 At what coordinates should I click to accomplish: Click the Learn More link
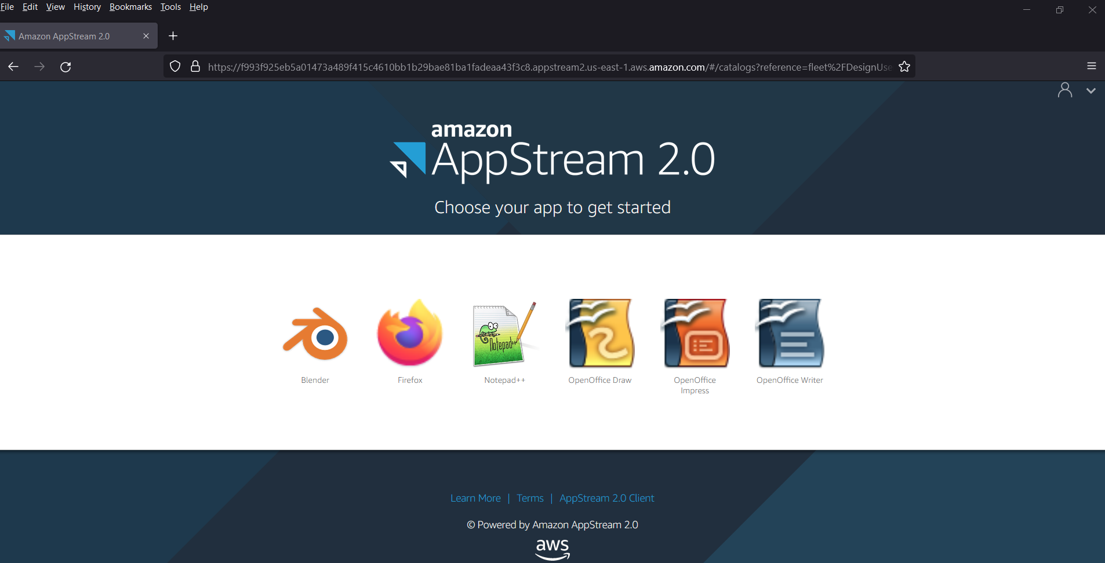click(475, 498)
